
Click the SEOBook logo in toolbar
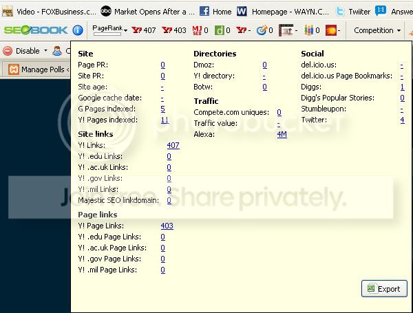[x=36, y=30]
